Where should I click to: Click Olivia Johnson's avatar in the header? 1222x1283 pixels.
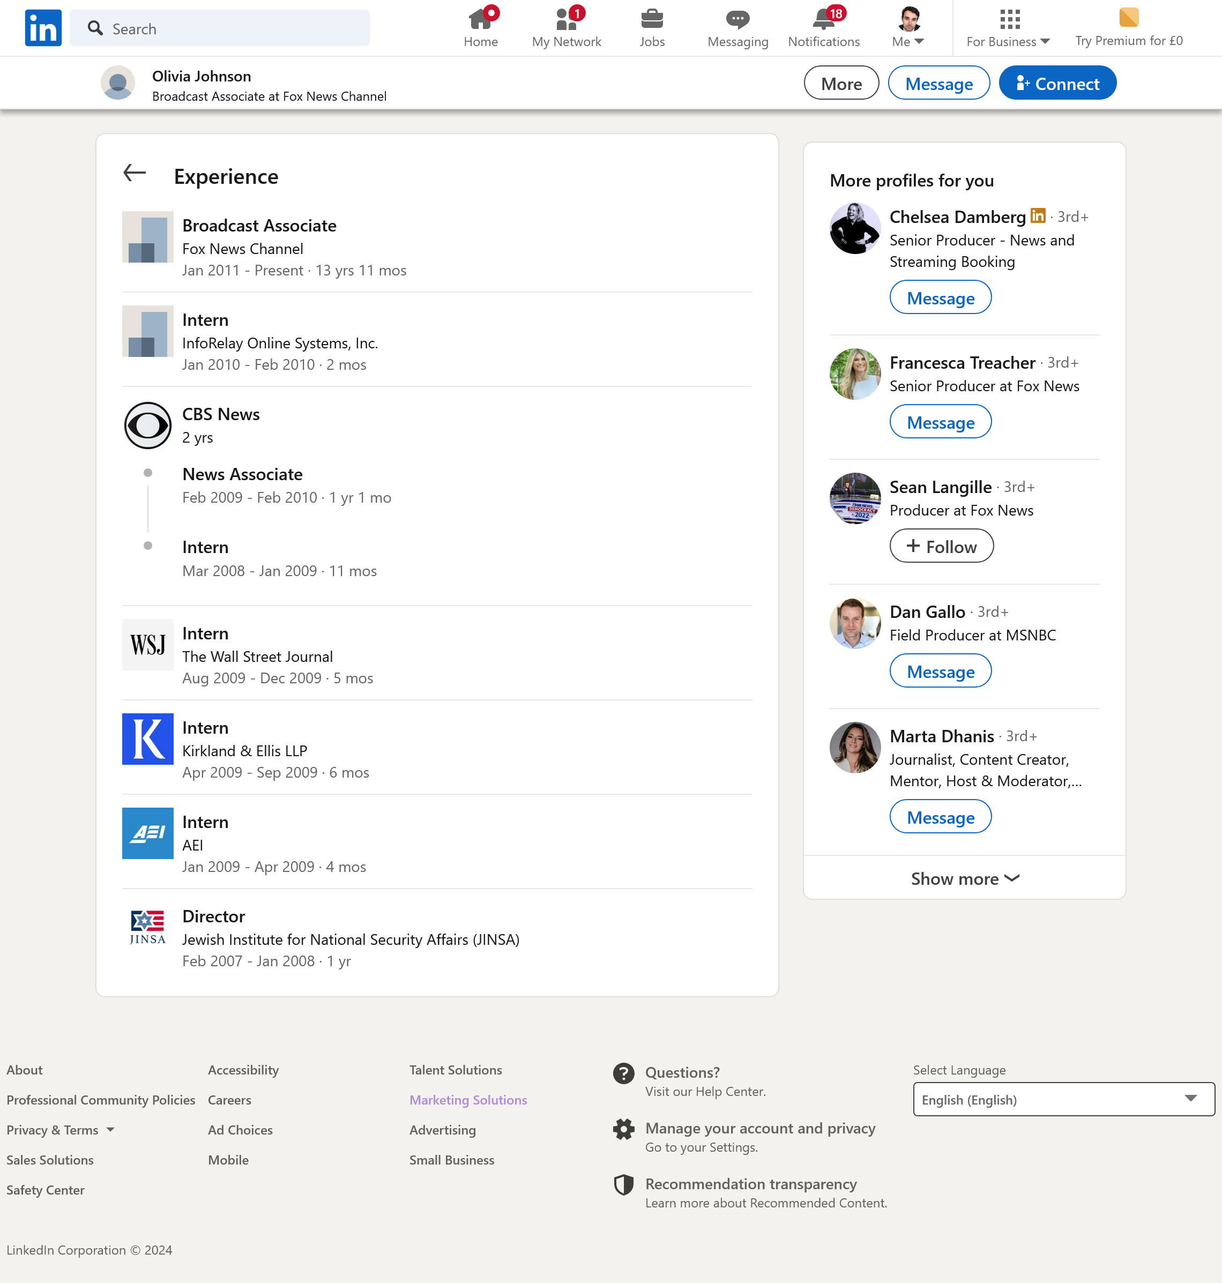[118, 83]
